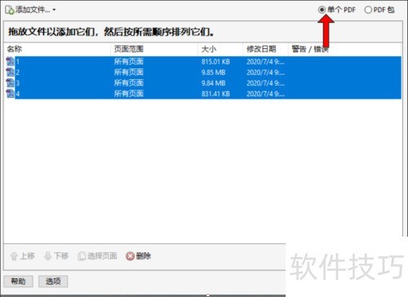Click the 815.01 KB size cell
Screen dimensions: 408x297
click(x=215, y=62)
